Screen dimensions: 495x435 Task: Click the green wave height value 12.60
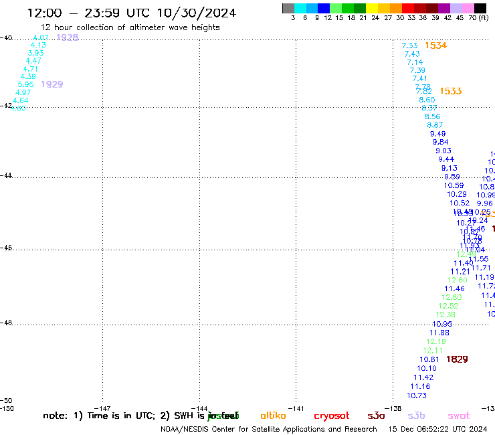click(458, 280)
